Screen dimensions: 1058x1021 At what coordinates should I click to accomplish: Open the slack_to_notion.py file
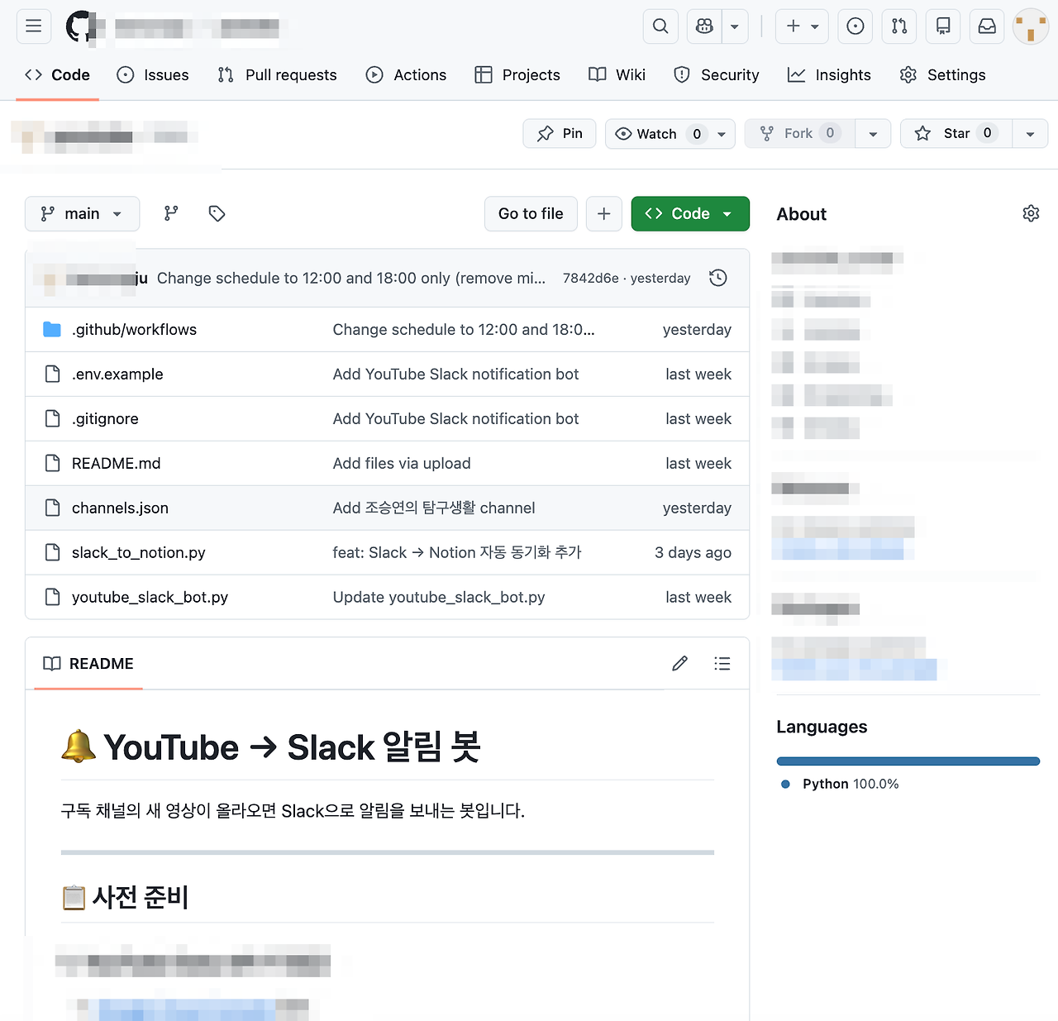[x=138, y=553]
